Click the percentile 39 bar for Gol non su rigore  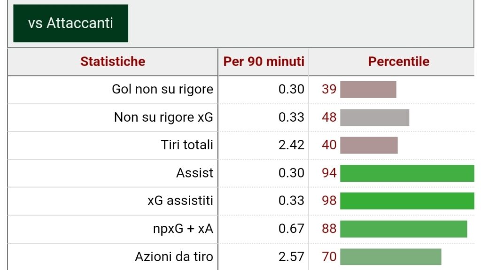pyautogui.click(x=368, y=90)
